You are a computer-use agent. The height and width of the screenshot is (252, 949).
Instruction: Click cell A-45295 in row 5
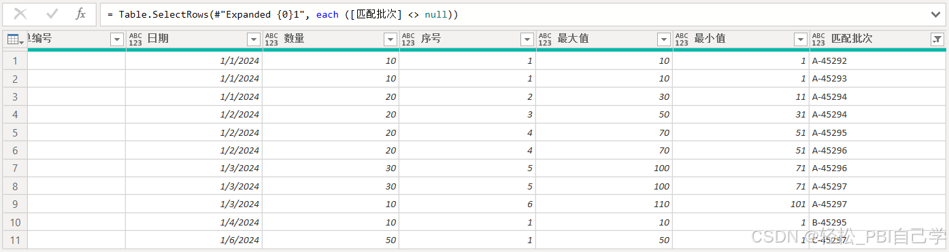point(878,132)
